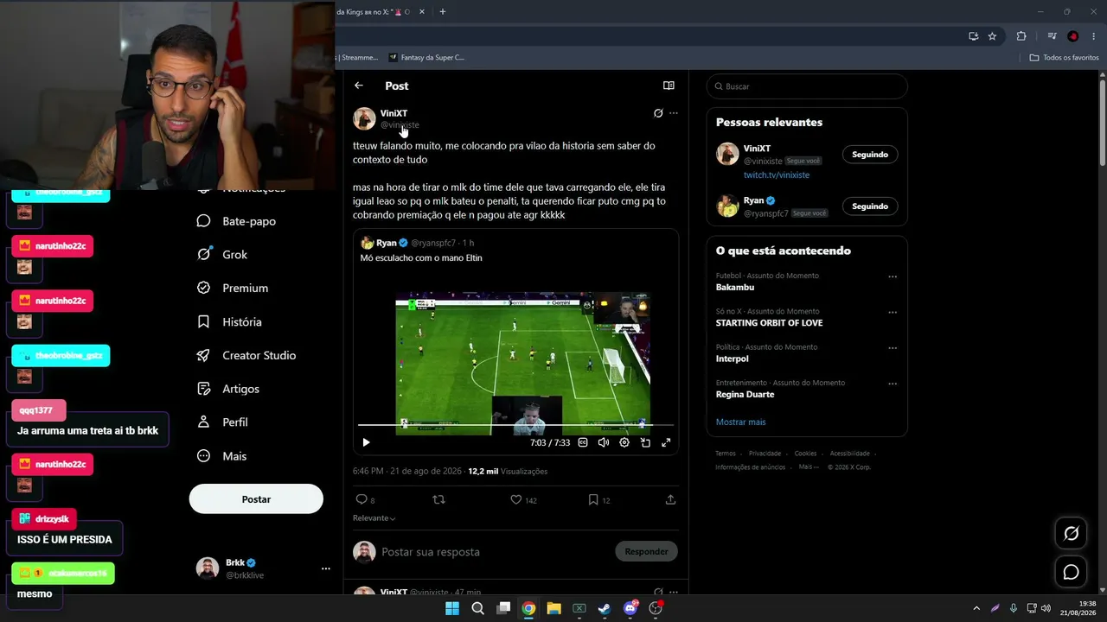Go back using the Post arrow
The image size is (1107, 622).
359,86
